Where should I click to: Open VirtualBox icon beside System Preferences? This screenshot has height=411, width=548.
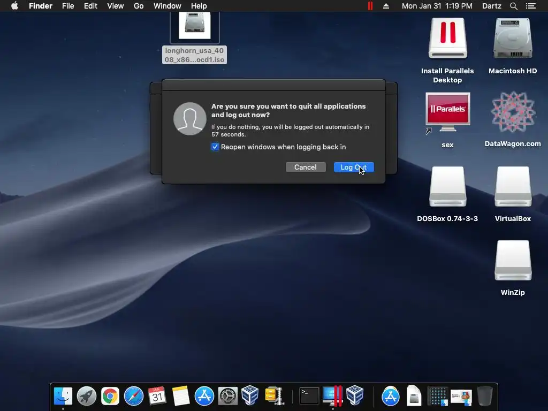(250, 395)
